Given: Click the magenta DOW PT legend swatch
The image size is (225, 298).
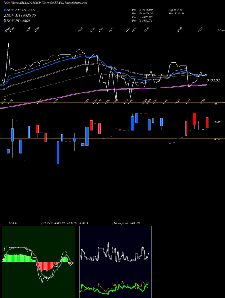Looking at the screenshot, I should [4, 21].
